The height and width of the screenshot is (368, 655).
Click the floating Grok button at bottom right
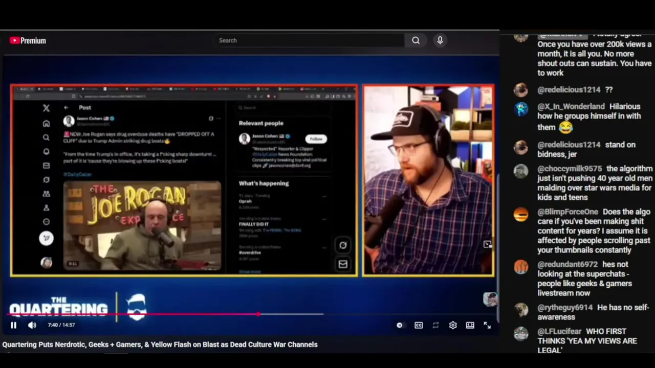point(343,245)
